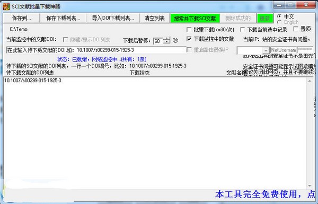
Task: Click the 待下载文献的DOI列表 column header
Action: [30, 73]
